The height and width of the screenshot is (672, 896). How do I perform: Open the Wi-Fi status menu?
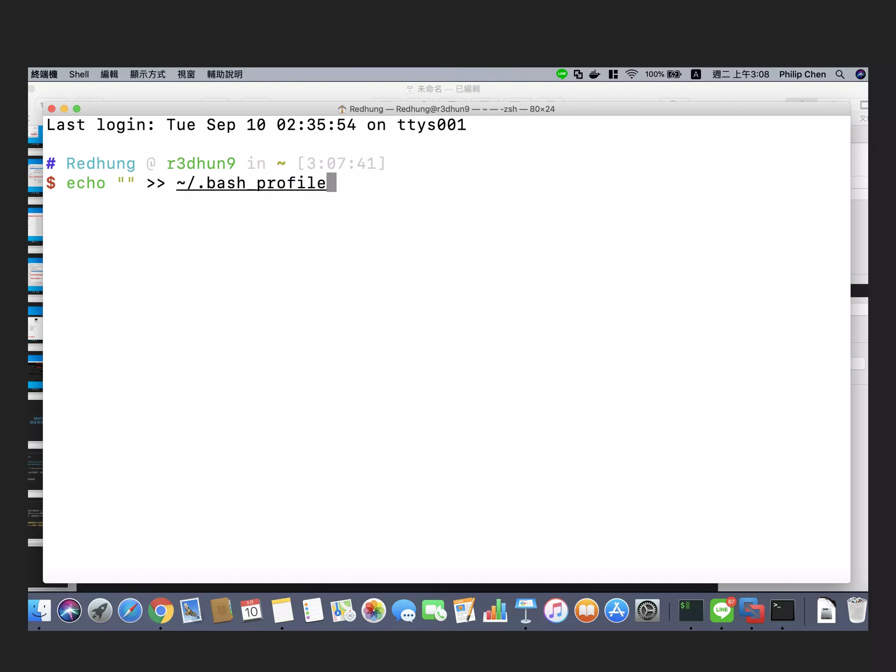631,74
